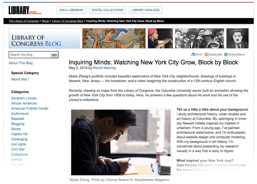Open the Ask a Librarian button

[x=71, y=10]
